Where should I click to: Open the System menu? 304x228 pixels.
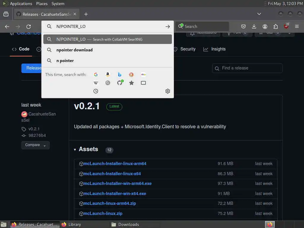point(58,4)
